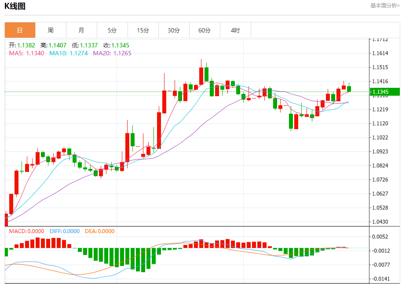Click the 1.0824 price axis label
Viewport: 402px width, 284px height.
380,165
